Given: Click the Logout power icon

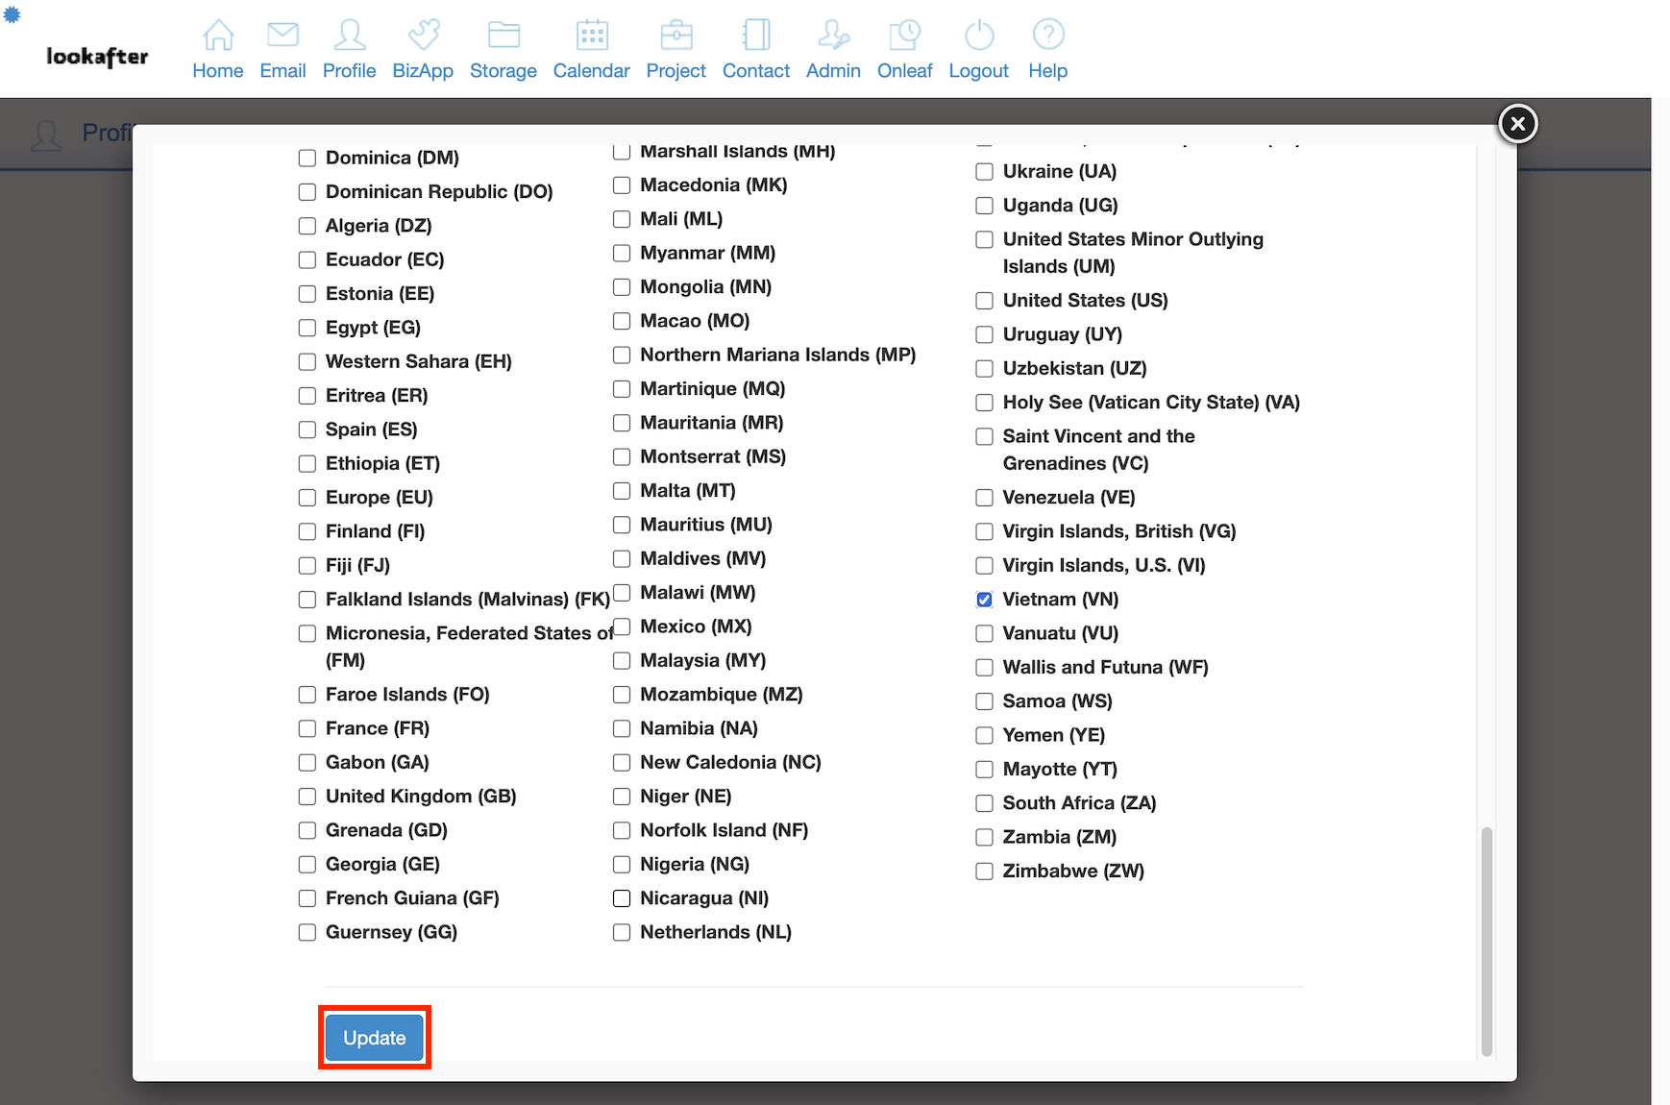Looking at the screenshot, I should (978, 36).
